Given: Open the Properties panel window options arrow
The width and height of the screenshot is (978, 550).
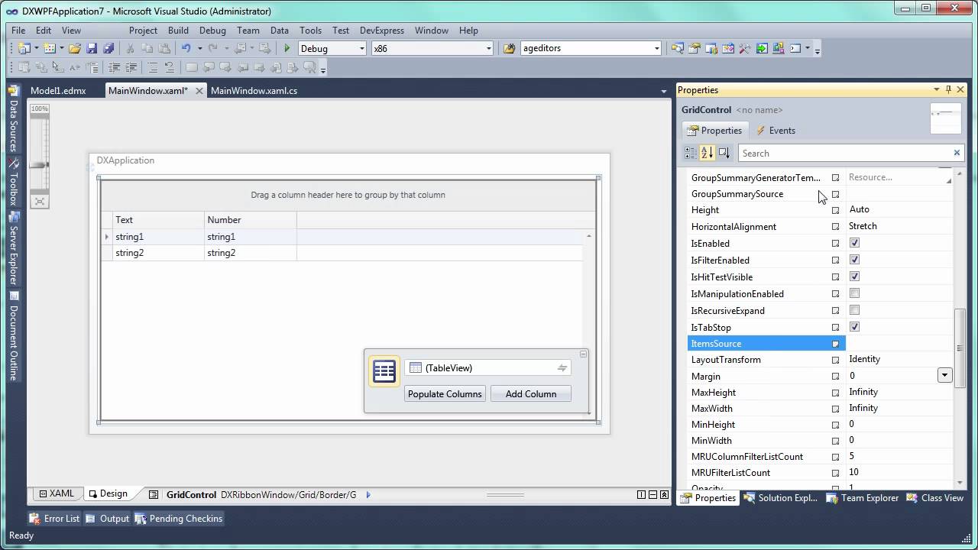Looking at the screenshot, I should (937, 90).
